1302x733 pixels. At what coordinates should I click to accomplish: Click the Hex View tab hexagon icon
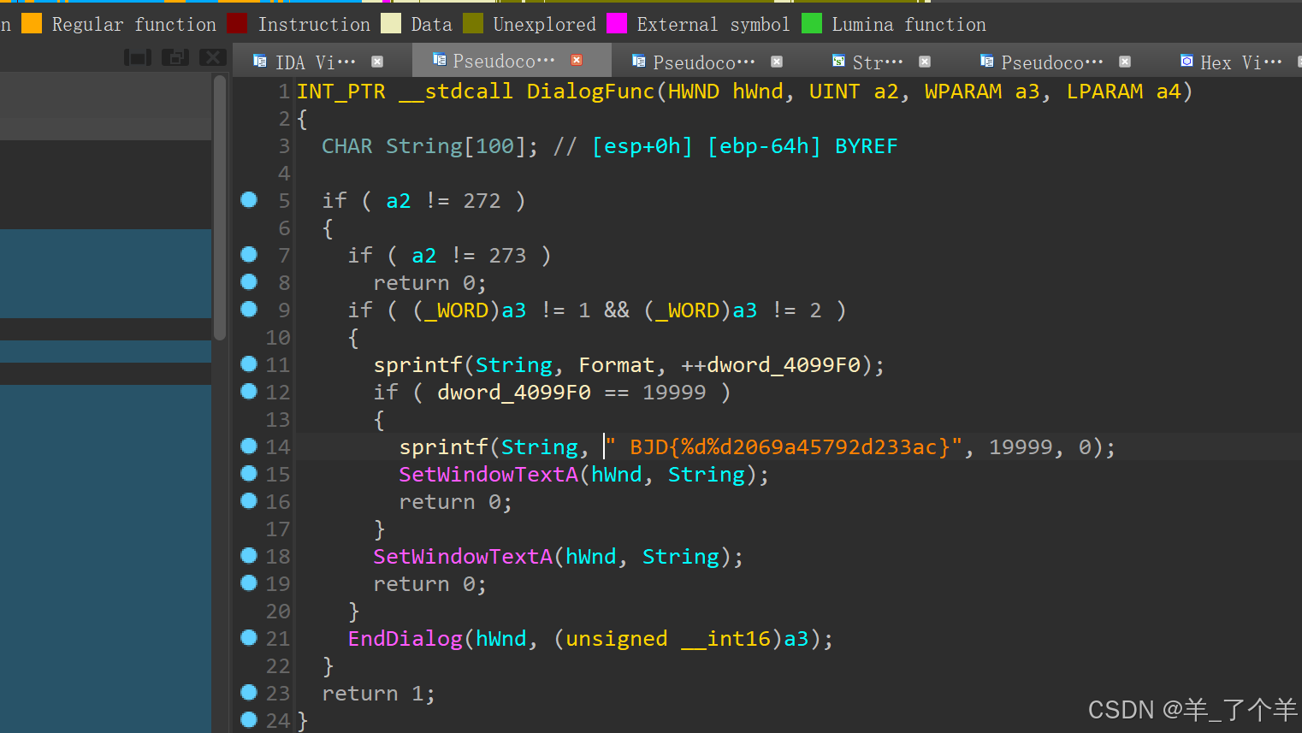(1187, 61)
